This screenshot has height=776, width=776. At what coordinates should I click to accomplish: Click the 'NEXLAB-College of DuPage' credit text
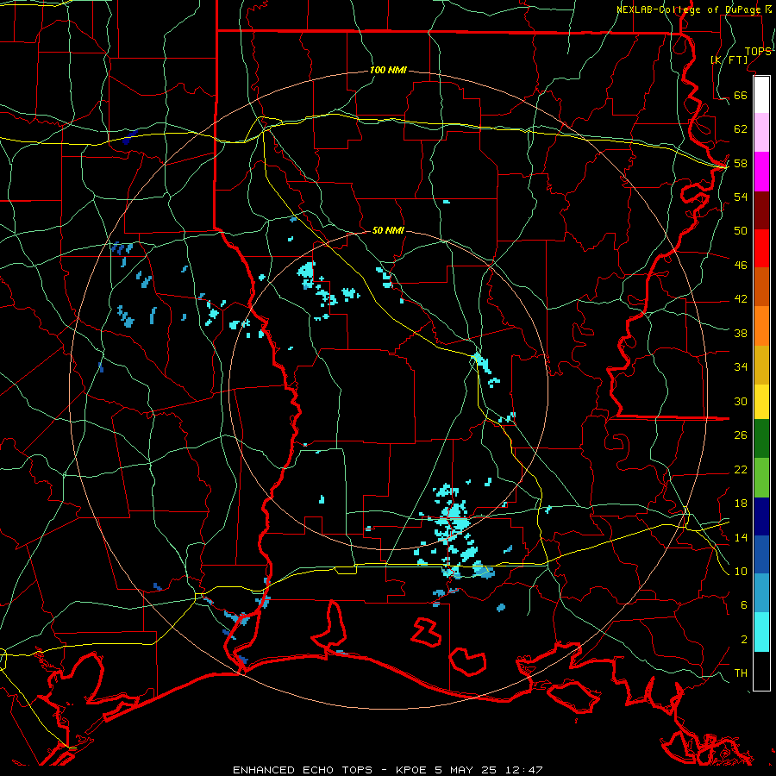pos(690,9)
